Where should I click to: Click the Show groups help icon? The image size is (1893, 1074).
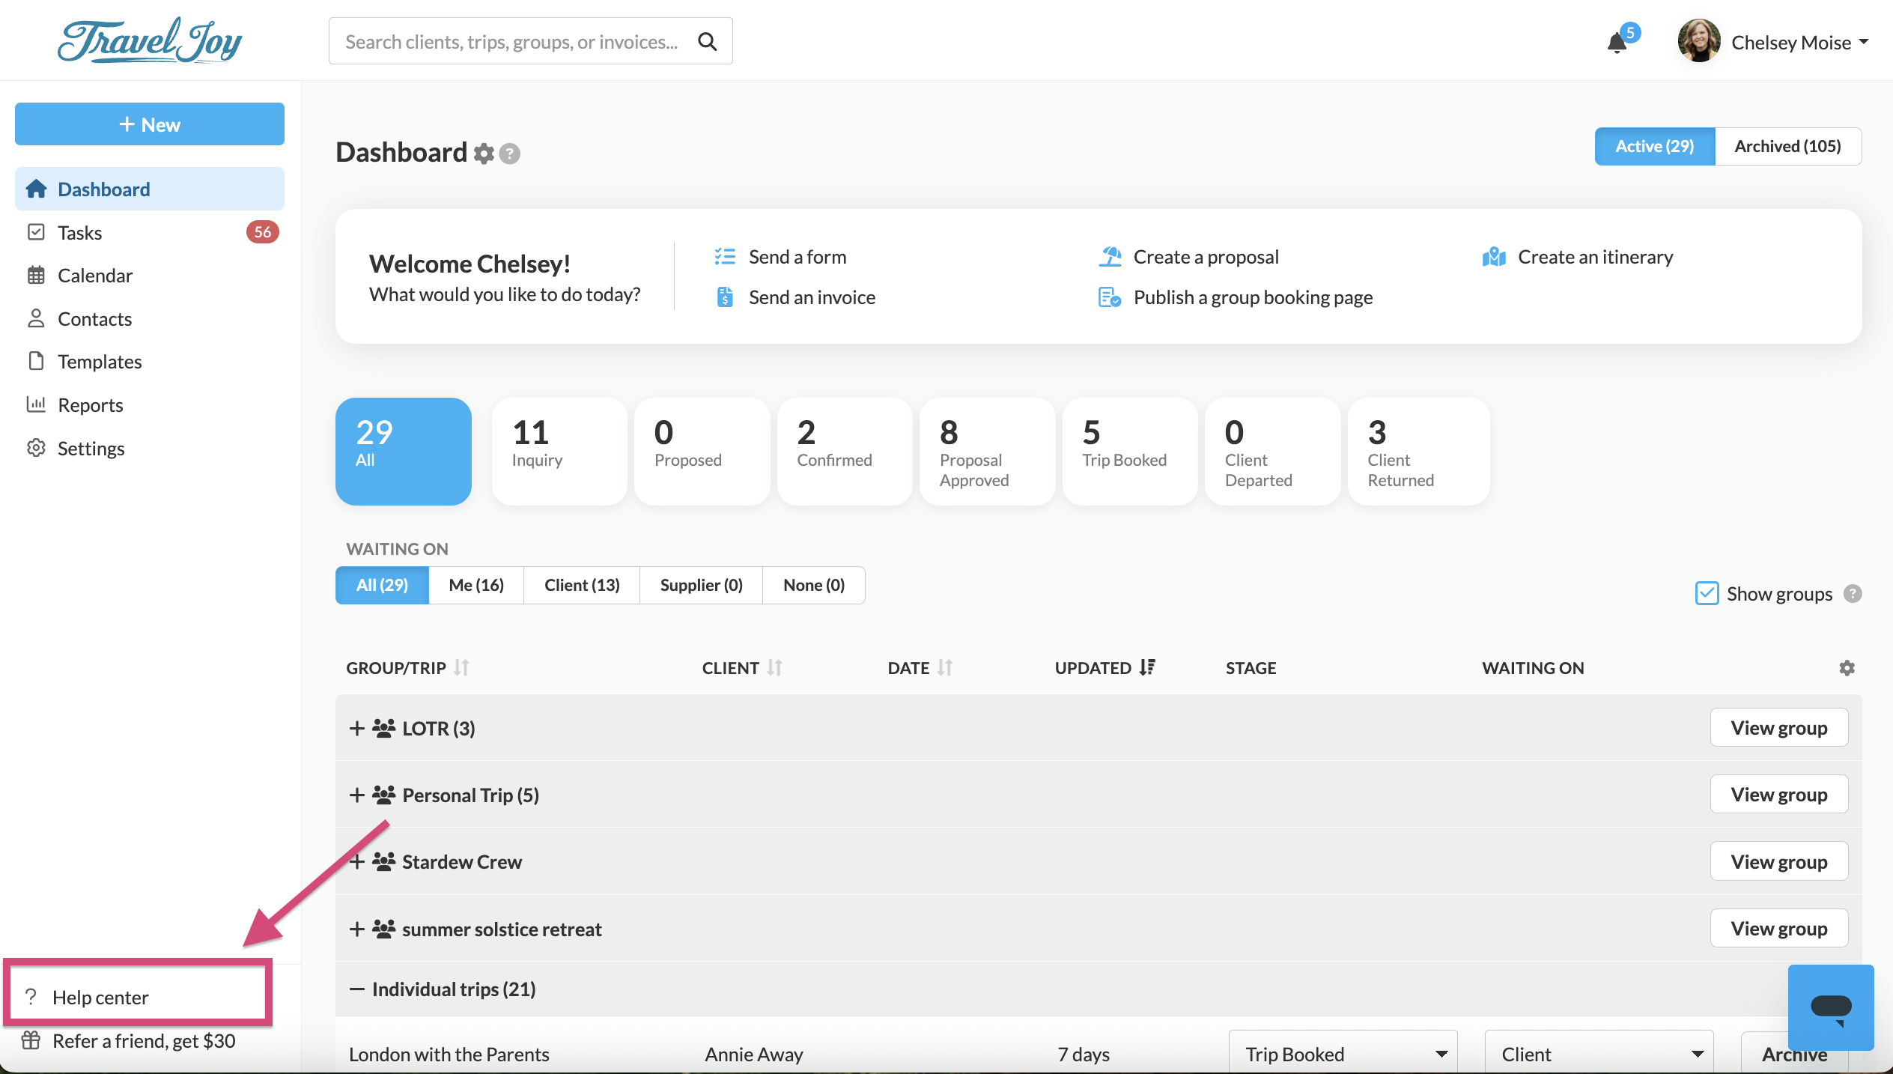coord(1853,594)
